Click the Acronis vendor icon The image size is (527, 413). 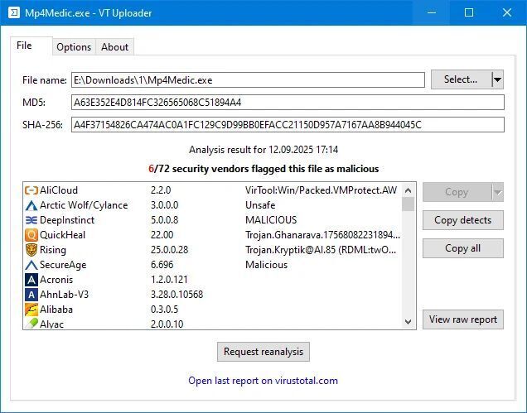(31, 280)
